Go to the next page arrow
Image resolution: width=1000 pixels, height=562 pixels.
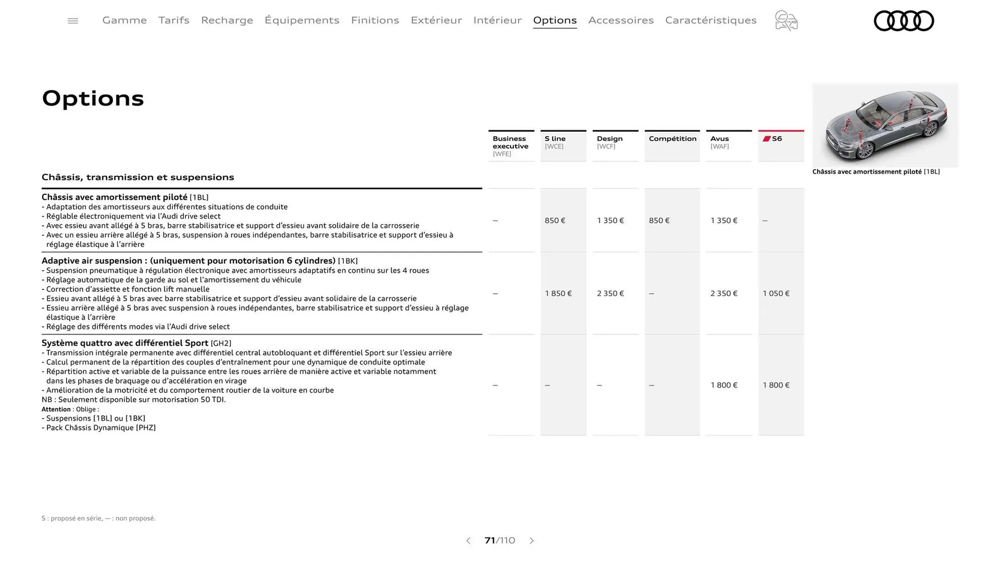(532, 541)
